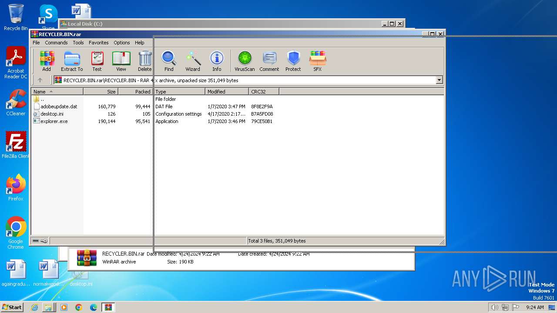The height and width of the screenshot is (313, 557).
Task: Click the key icon in WinRAR status bar
Action: (44, 241)
